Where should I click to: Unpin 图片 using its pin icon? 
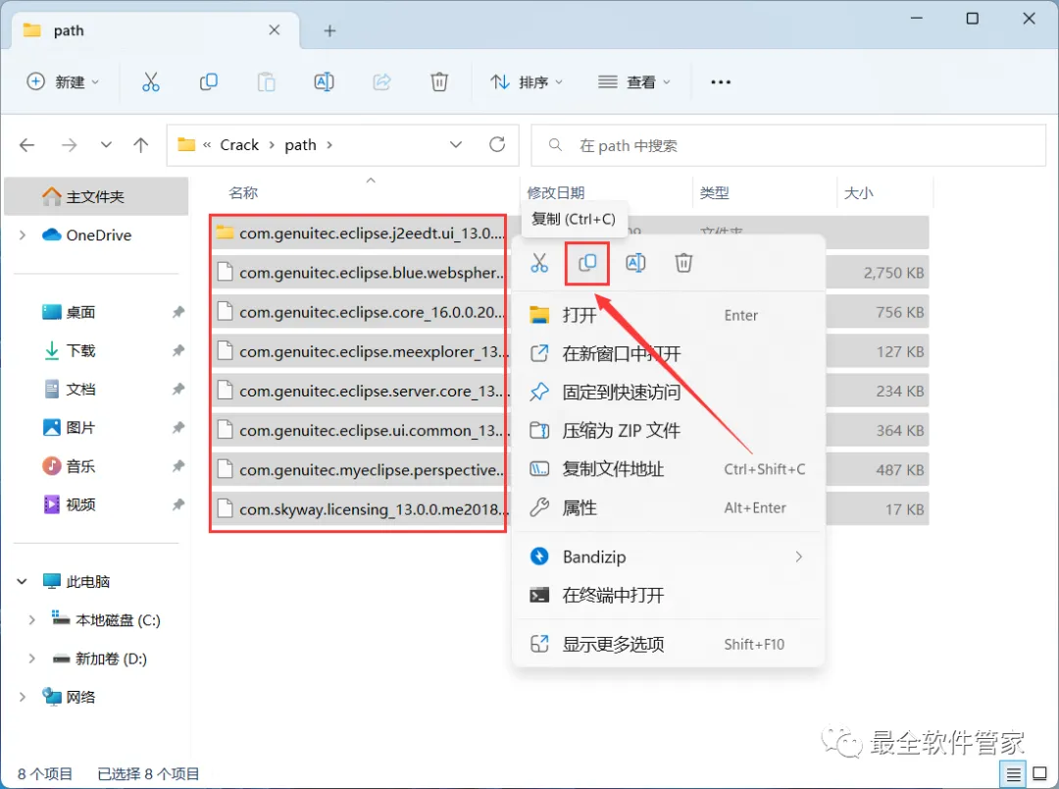[177, 428]
